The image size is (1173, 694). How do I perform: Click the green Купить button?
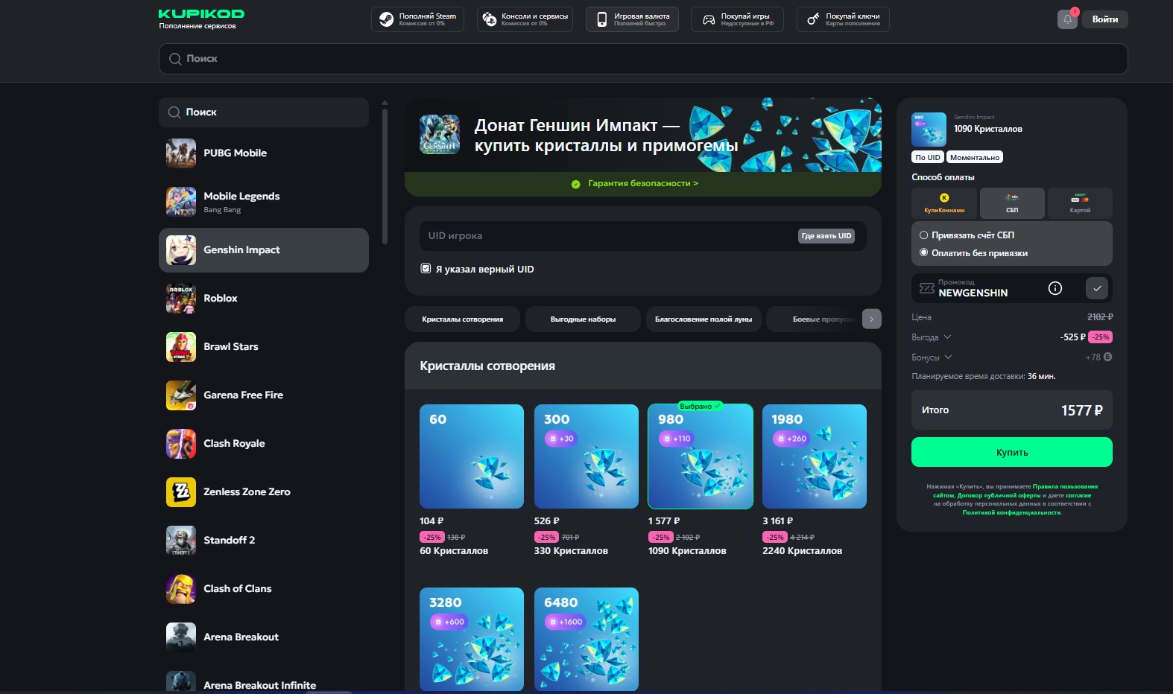1012,452
